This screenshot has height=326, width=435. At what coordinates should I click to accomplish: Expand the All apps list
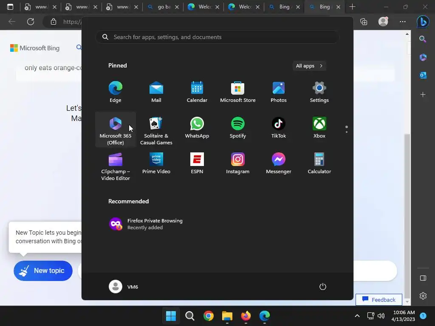(309, 66)
